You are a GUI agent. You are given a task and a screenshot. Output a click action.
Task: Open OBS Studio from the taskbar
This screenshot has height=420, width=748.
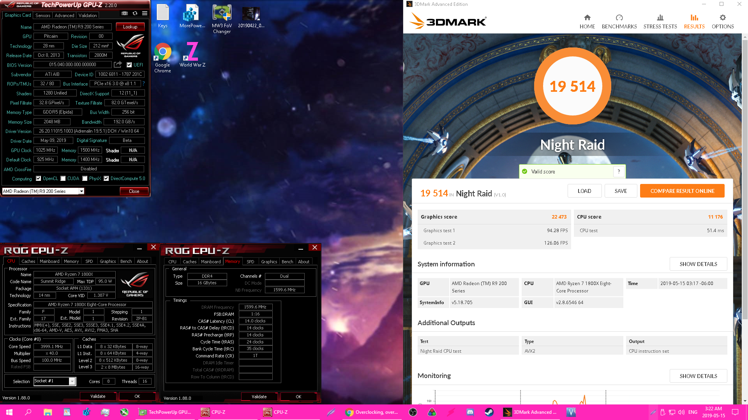pos(413,412)
